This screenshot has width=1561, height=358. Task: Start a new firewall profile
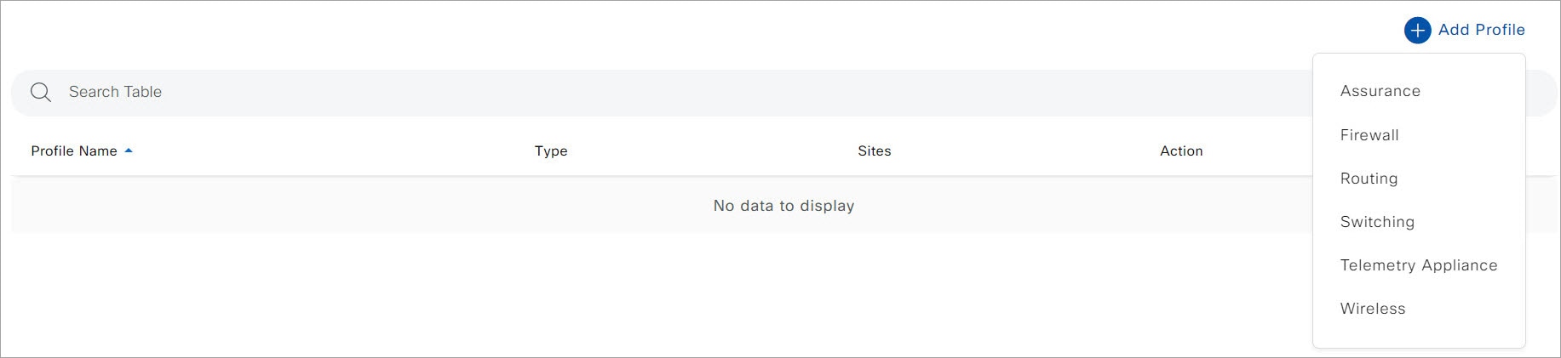point(1369,134)
